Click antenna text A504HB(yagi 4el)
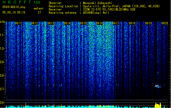This screenshot has height=108, width=171. click(x=96, y=13)
